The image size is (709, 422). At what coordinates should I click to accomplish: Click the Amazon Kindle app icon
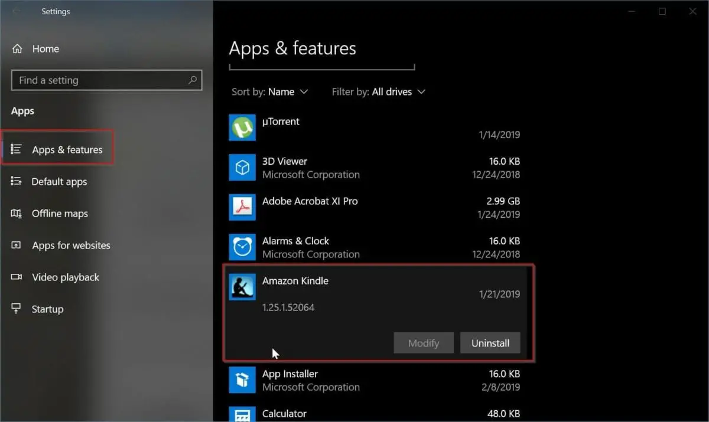pyautogui.click(x=242, y=287)
